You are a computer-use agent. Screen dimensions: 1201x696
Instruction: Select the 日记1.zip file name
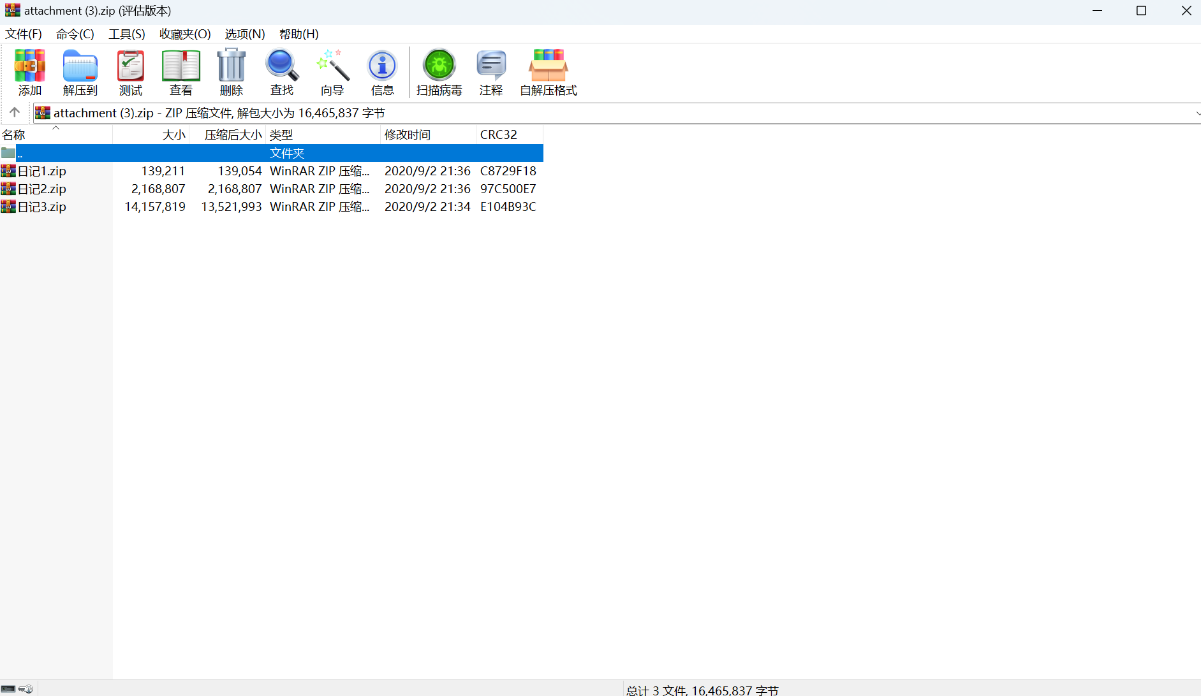[x=42, y=171]
